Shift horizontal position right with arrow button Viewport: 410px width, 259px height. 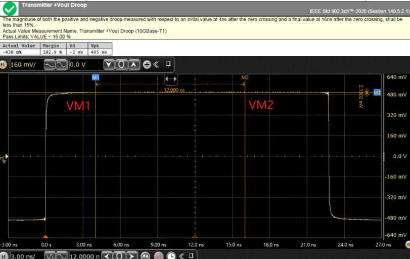point(131,256)
